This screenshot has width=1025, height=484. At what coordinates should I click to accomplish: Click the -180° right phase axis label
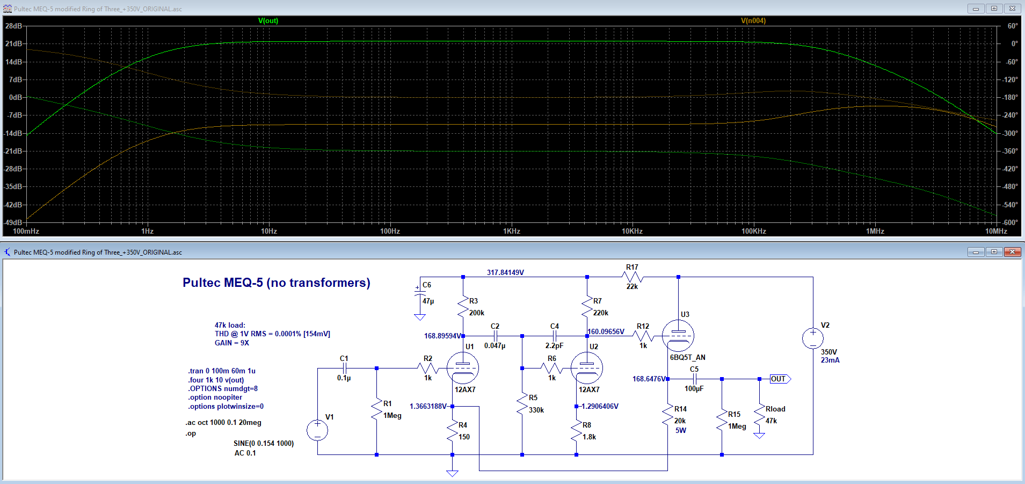pyautogui.click(x=1010, y=97)
